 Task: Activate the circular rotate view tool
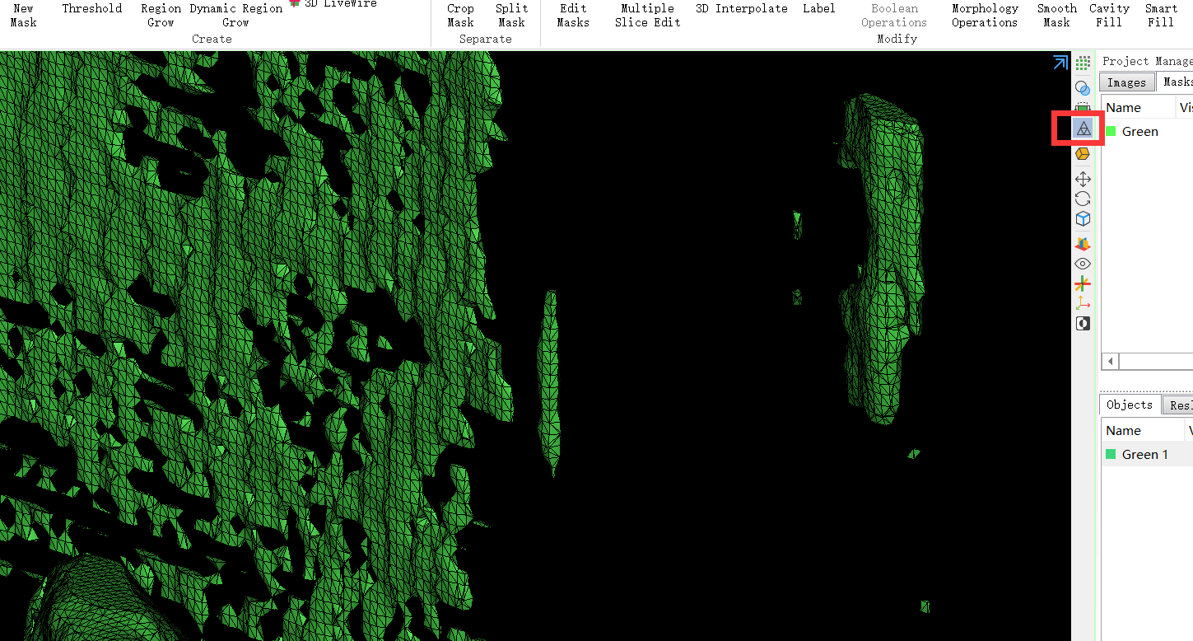pyautogui.click(x=1083, y=199)
